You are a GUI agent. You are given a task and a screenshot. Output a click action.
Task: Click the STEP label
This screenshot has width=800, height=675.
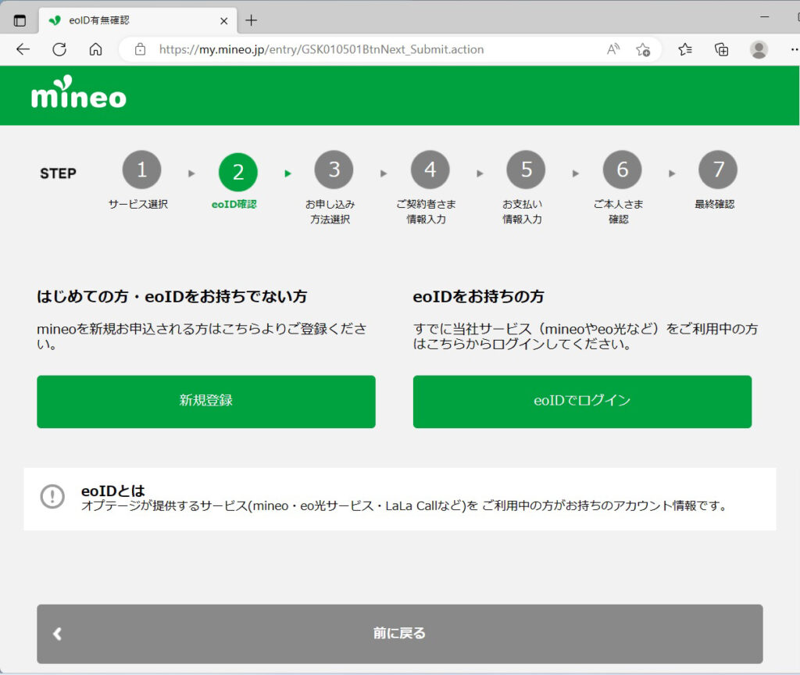tap(58, 173)
